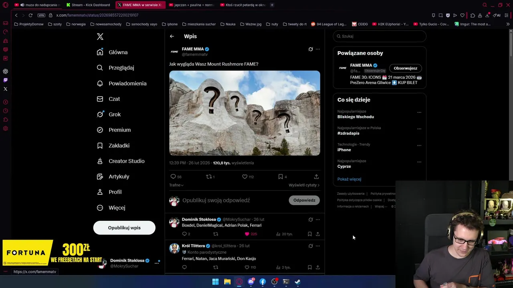Open Discord from the taskbar
The image size is (513, 288).
tap(251, 282)
